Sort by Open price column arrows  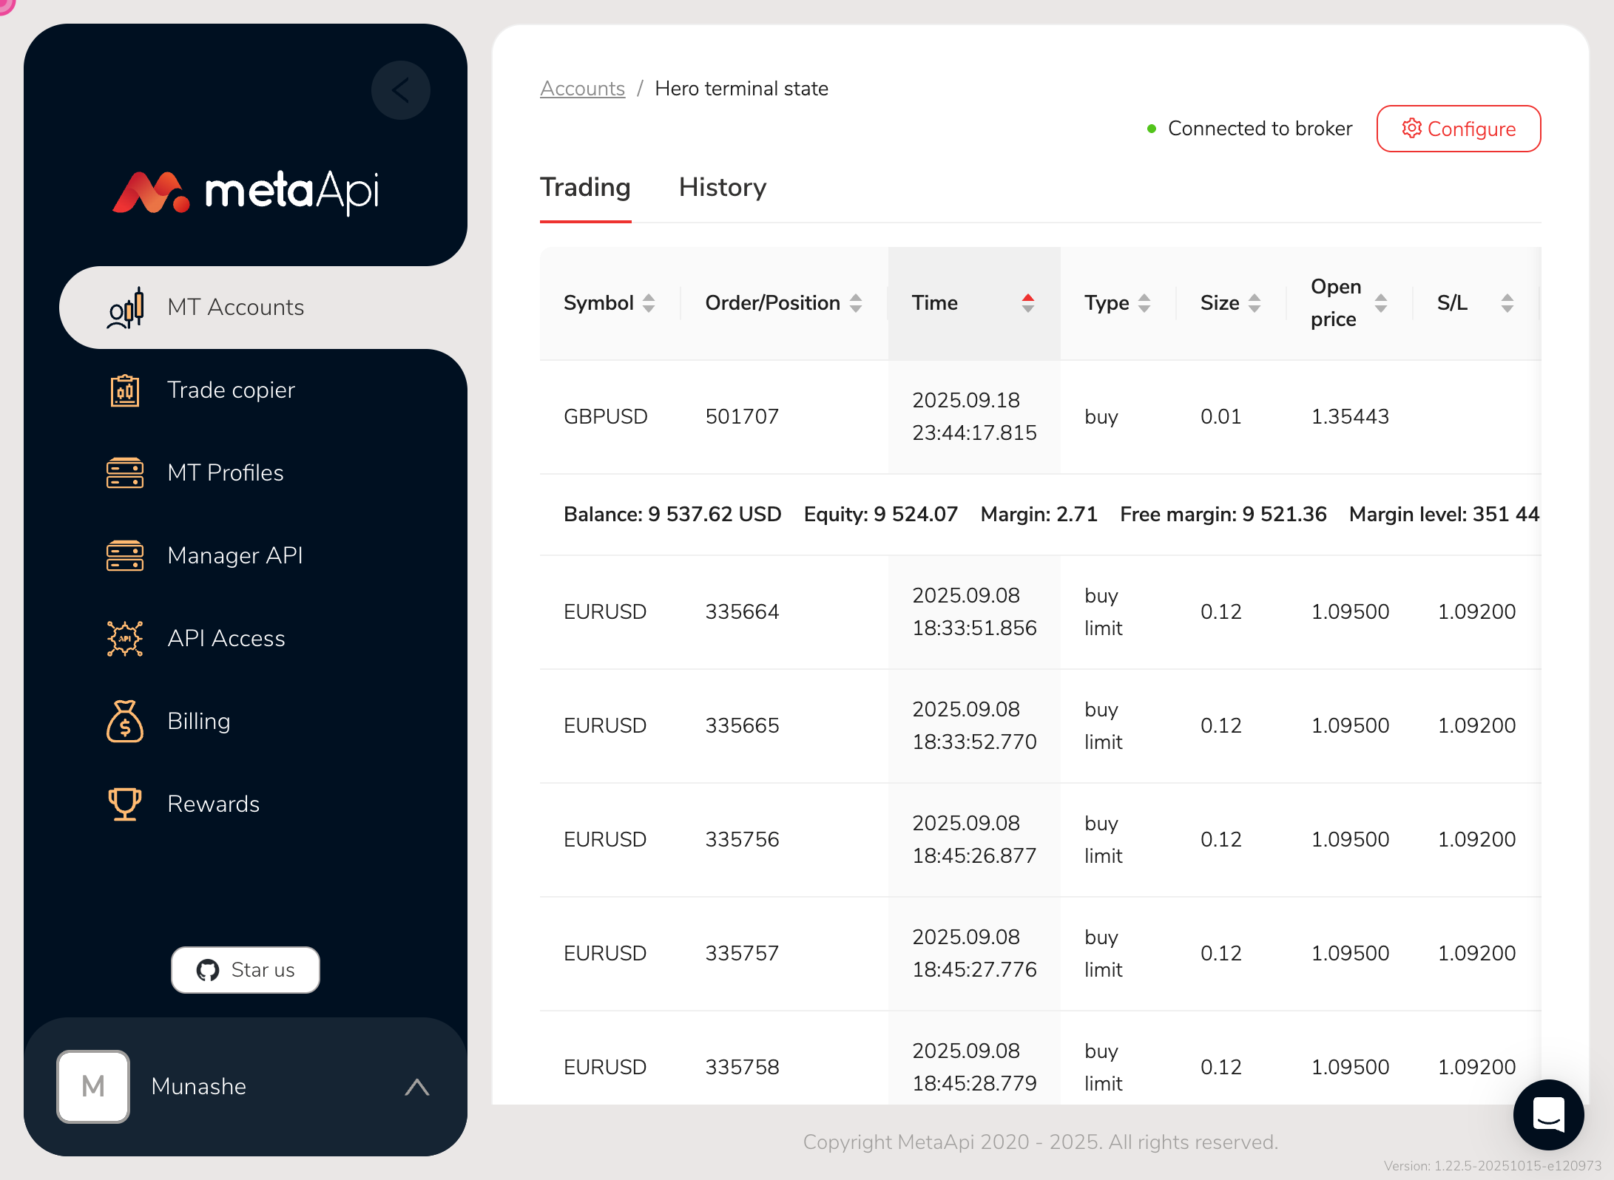1380,303
